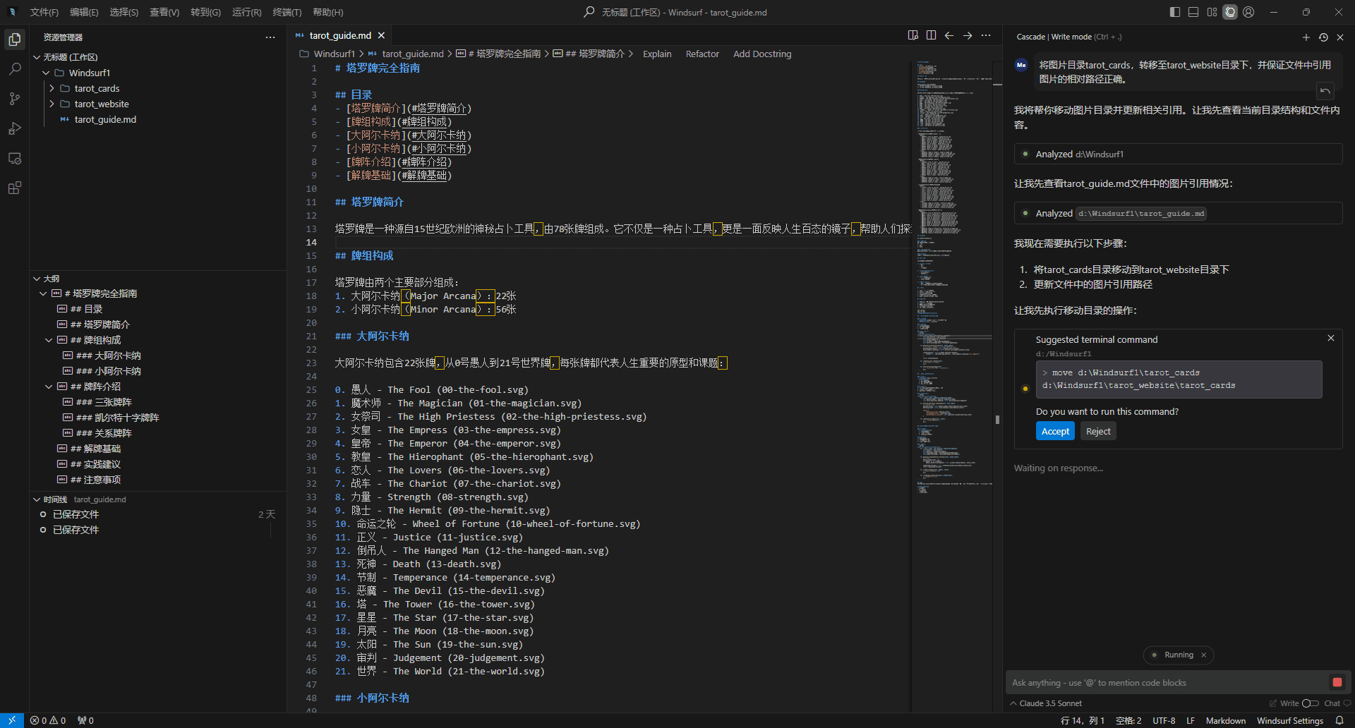This screenshot has height=728, width=1355.
Task: Open the Source Control view
Action: coord(14,99)
